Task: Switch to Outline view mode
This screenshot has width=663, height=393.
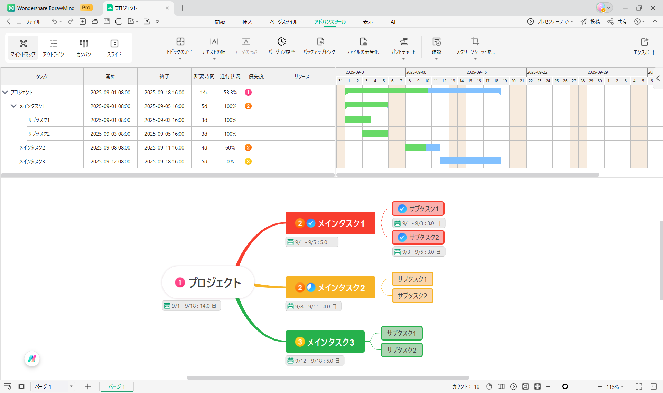Action: click(54, 48)
